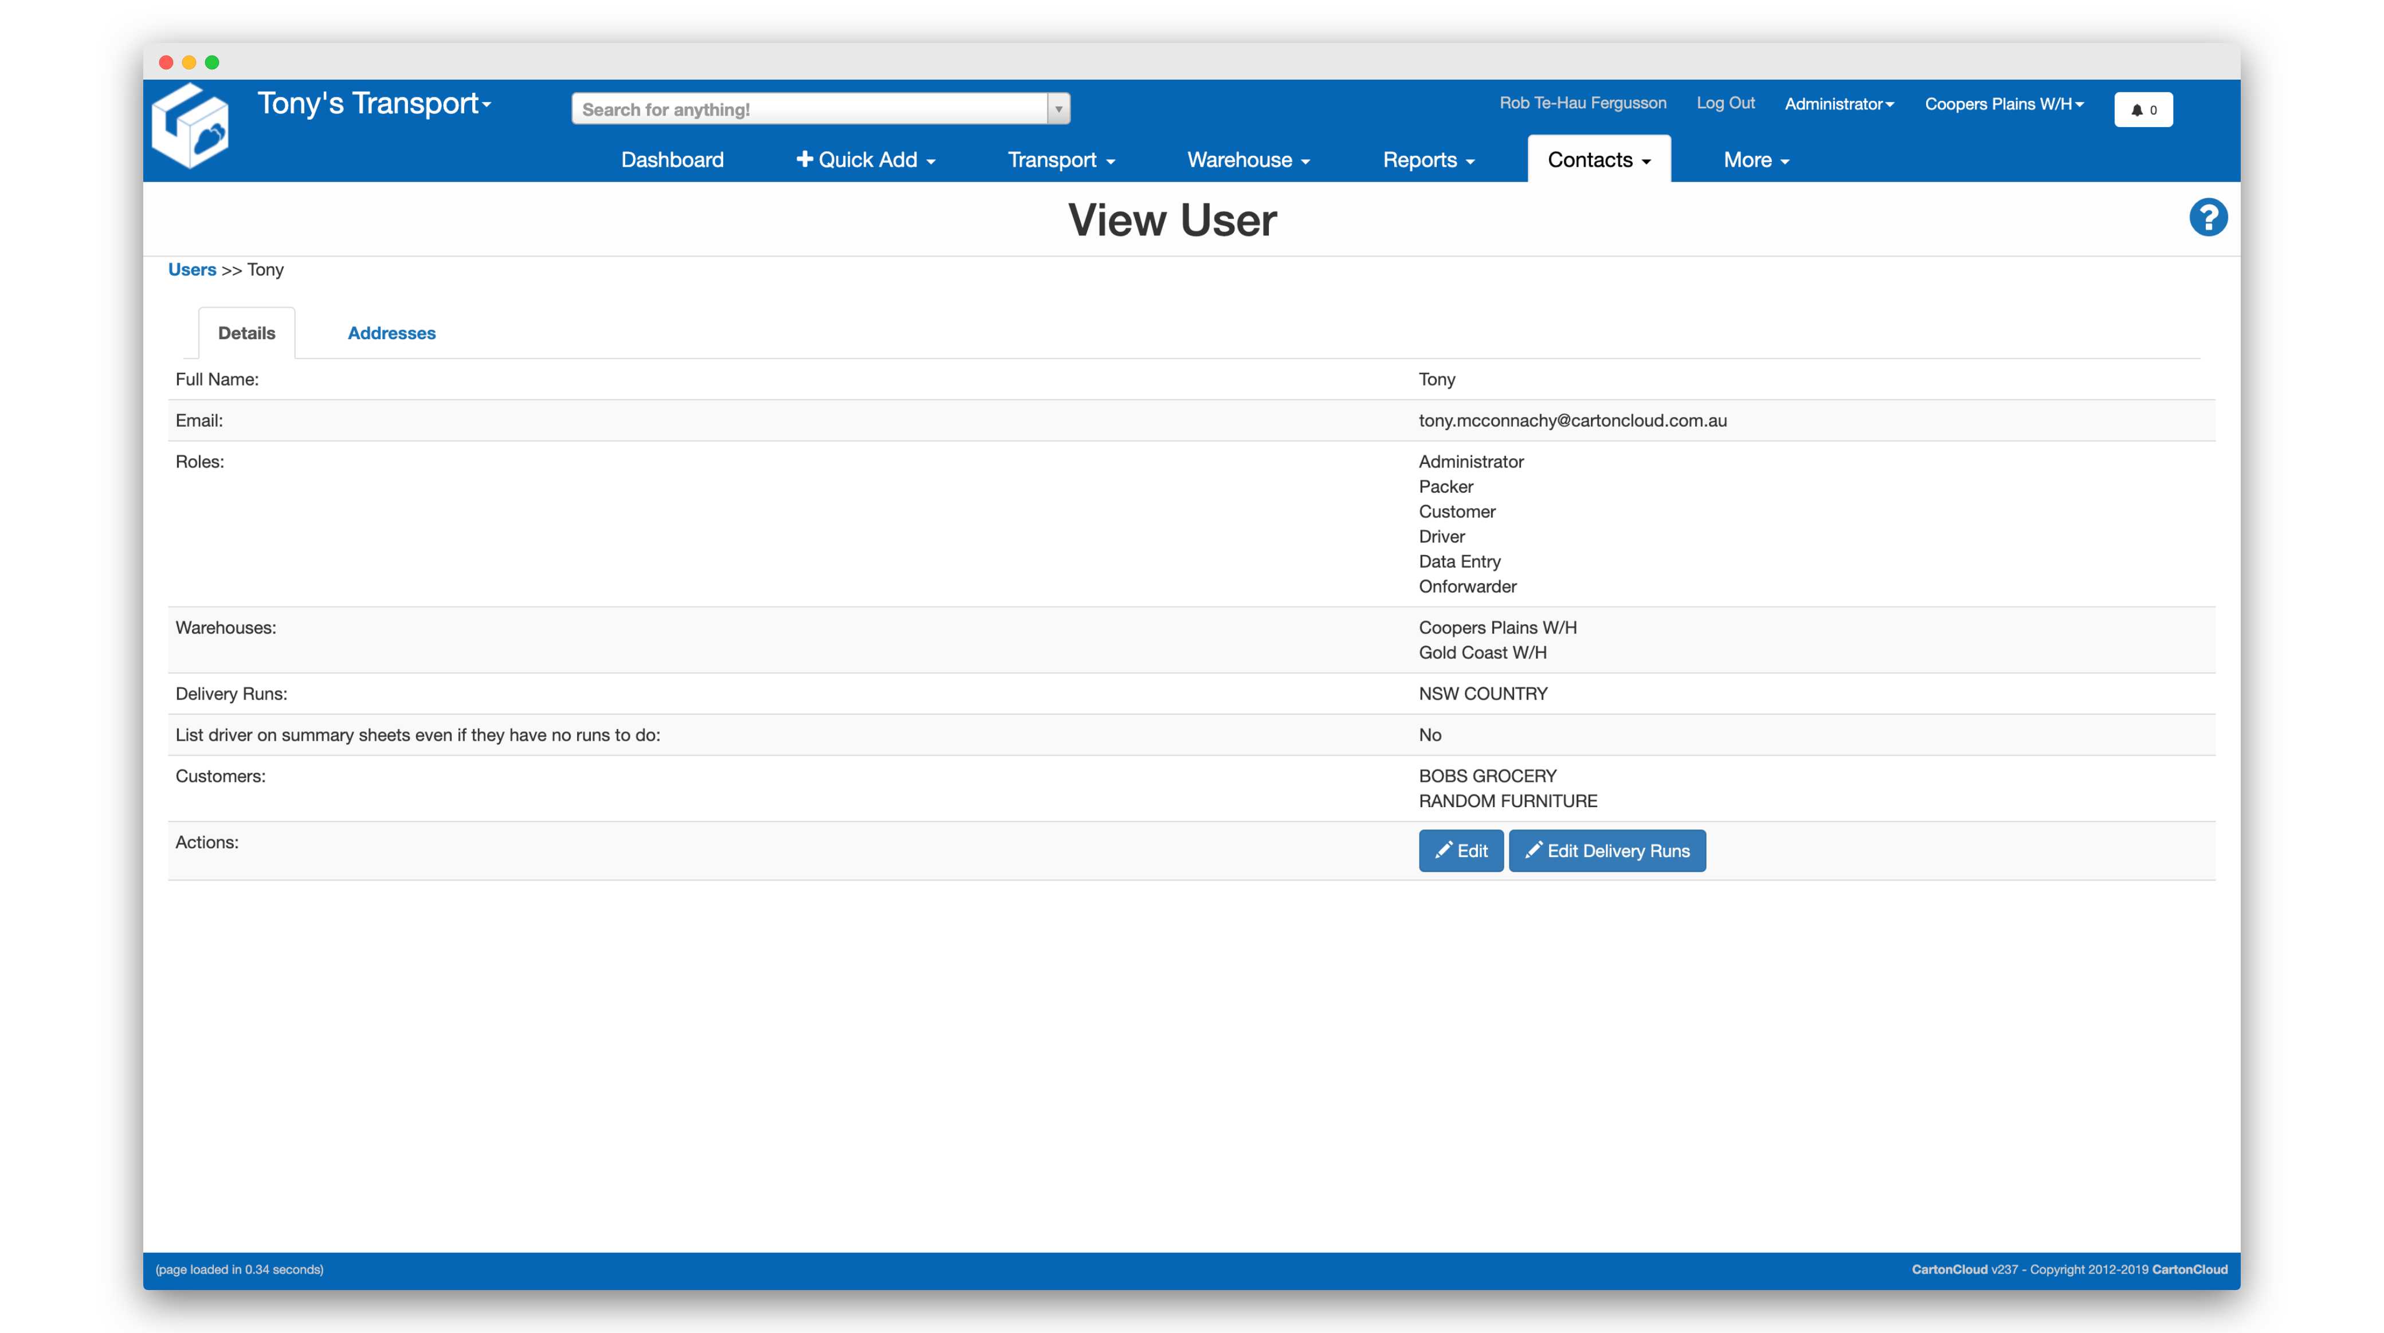The image size is (2384, 1333).
Task: Open the Dashboard page
Action: [x=672, y=160]
